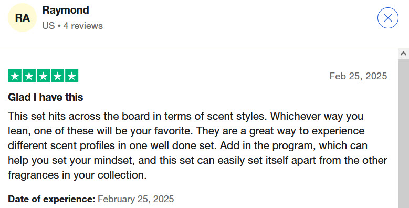Select the third green rating star
Image resolution: width=409 pixels, height=208 pixels.
[x=43, y=76]
